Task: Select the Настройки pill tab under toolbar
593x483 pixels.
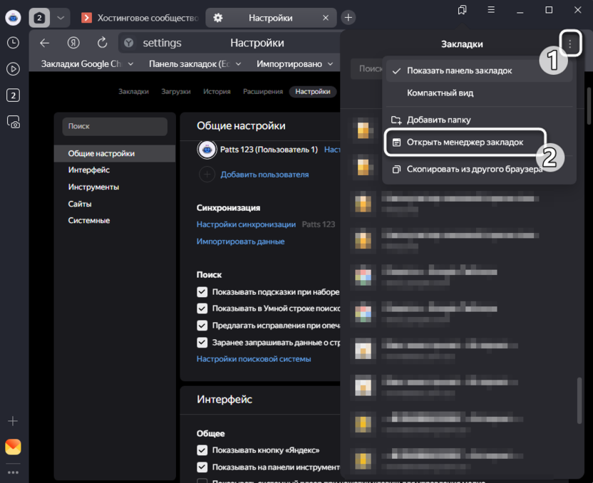Action: [x=313, y=91]
